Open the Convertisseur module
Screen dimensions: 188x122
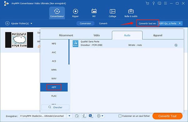point(57,13)
